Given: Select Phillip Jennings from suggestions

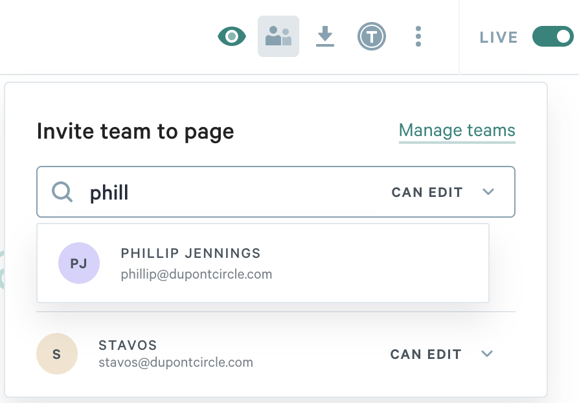Looking at the screenshot, I should (263, 263).
